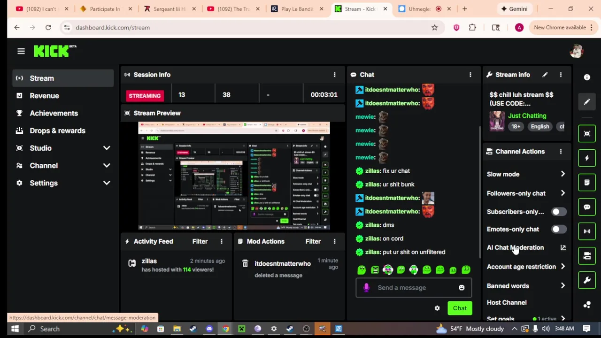This screenshot has width=601, height=338.
Task: Go to Revenue in the sidebar
Action: point(63,96)
